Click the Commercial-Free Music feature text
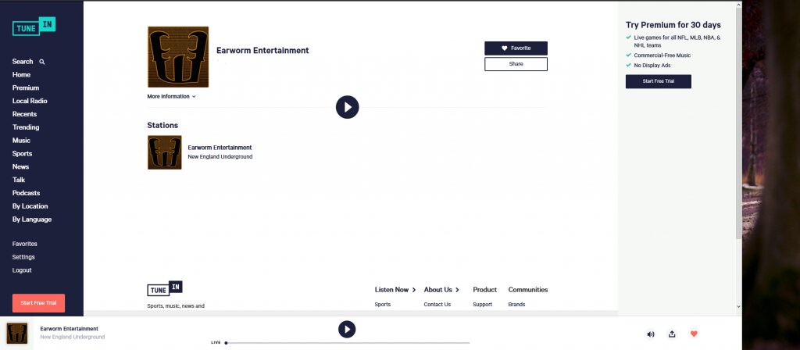This screenshot has width=800, height=350. 662,55
